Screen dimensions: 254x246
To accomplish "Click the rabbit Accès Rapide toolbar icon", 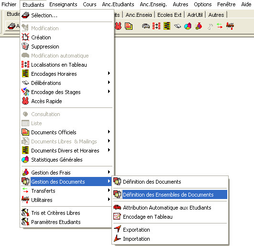I will coord(118,26).
